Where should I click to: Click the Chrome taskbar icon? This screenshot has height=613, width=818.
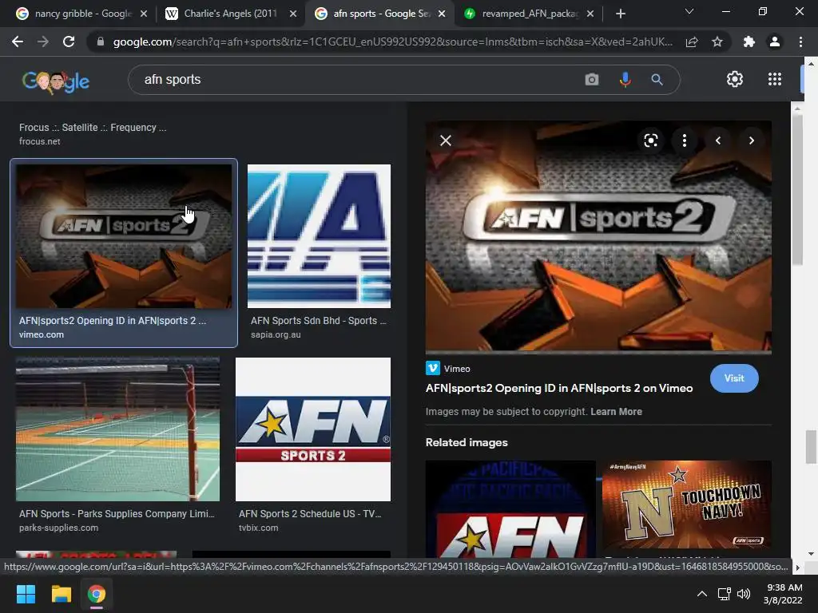point(97,594)
